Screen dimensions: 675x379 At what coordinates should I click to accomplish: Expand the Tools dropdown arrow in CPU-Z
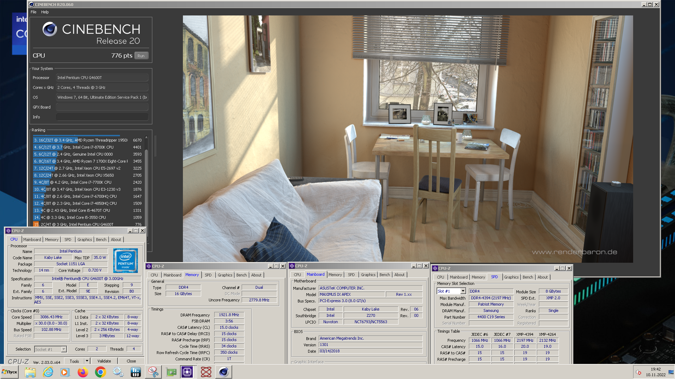click(x=87, y=361)
